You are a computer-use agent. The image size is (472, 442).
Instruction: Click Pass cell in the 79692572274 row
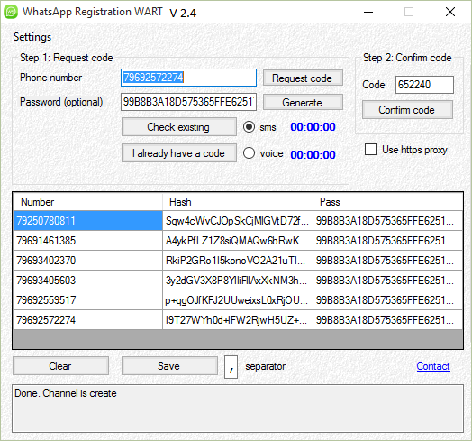pos(387,320)
